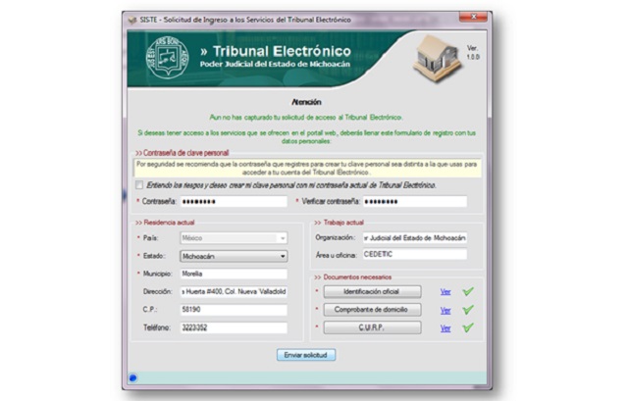This screenshot has height=401, width=628.
Task: Open the Estado dropdown showing Michoacán
Action: point(234,256)
